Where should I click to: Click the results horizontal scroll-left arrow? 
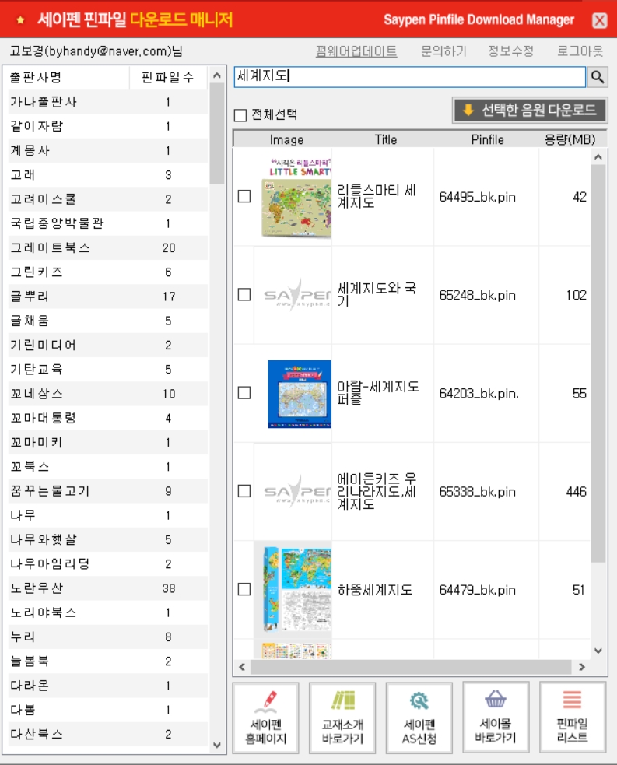pos(242,667)
